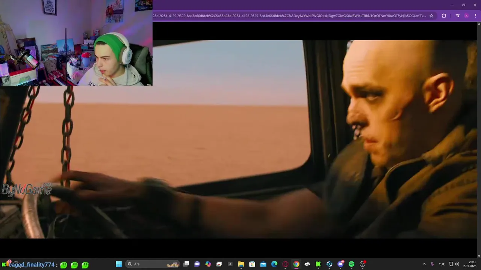Open File Explorer folder icon on taskbar

click(241, 264)
